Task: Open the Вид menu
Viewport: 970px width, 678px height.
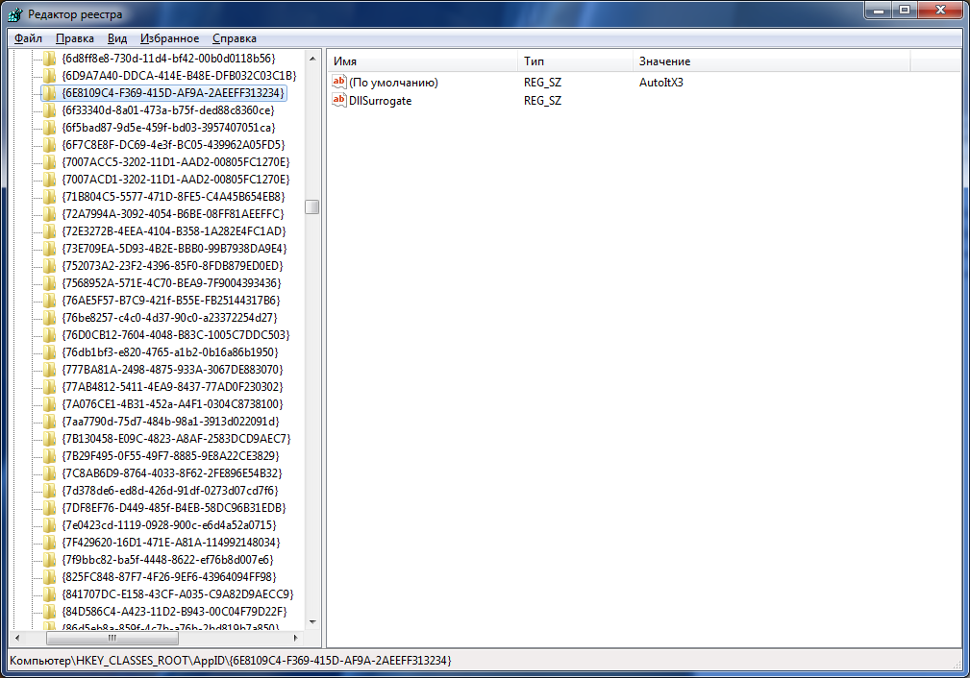Action: tap(117, 38)
